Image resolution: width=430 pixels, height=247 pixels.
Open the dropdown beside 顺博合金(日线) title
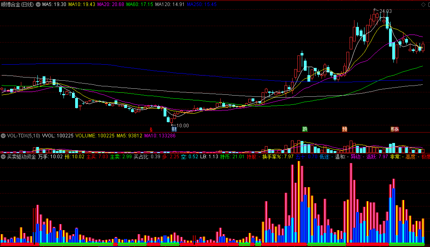pyautogui.click(x=38, y=4)
